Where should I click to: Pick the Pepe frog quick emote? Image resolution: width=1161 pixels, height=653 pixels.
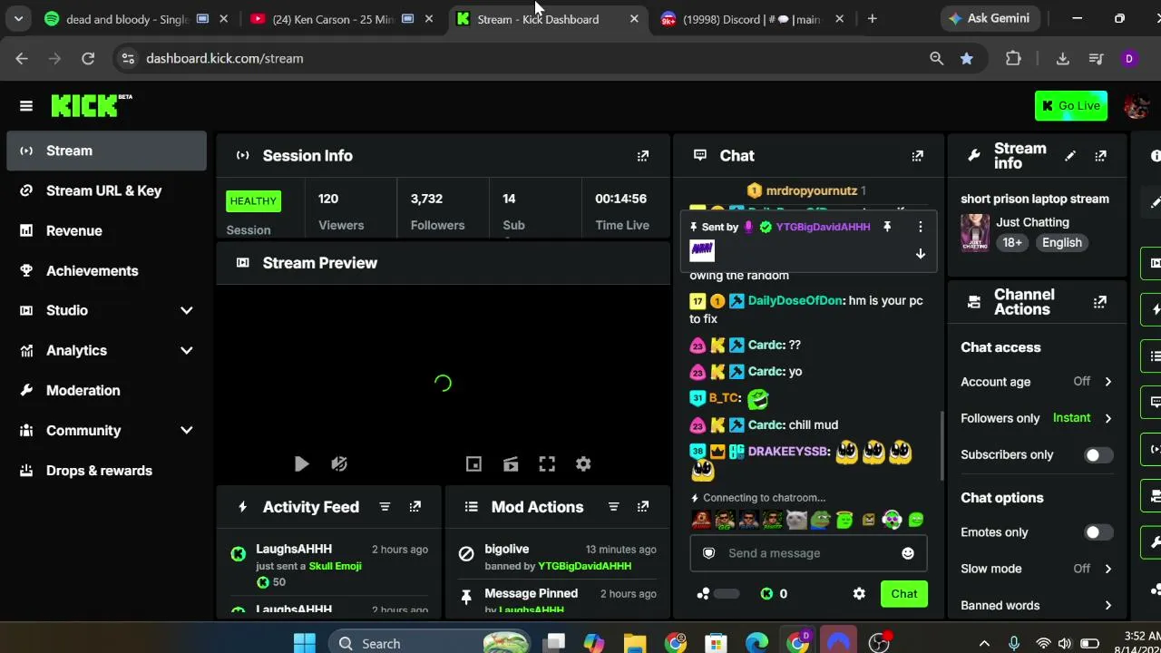pos(821,520)
